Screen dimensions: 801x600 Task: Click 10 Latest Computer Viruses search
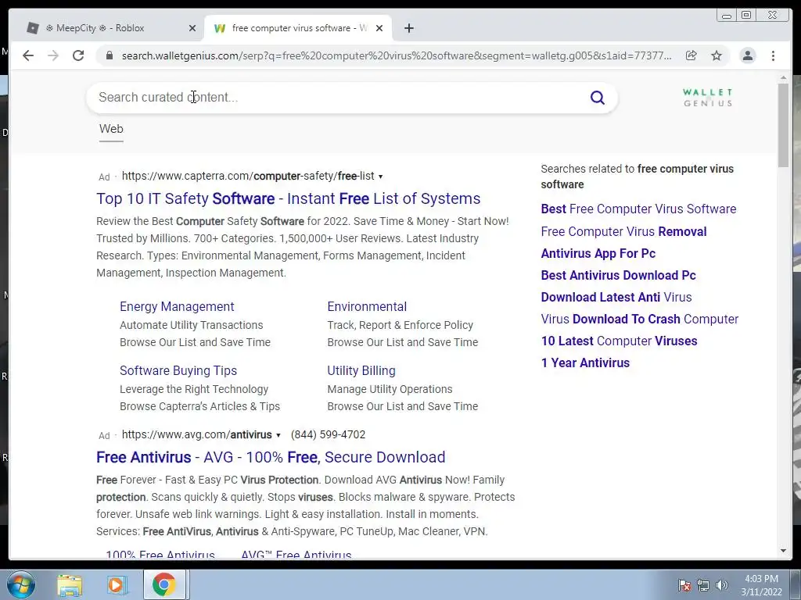click(x=620, y=341)
